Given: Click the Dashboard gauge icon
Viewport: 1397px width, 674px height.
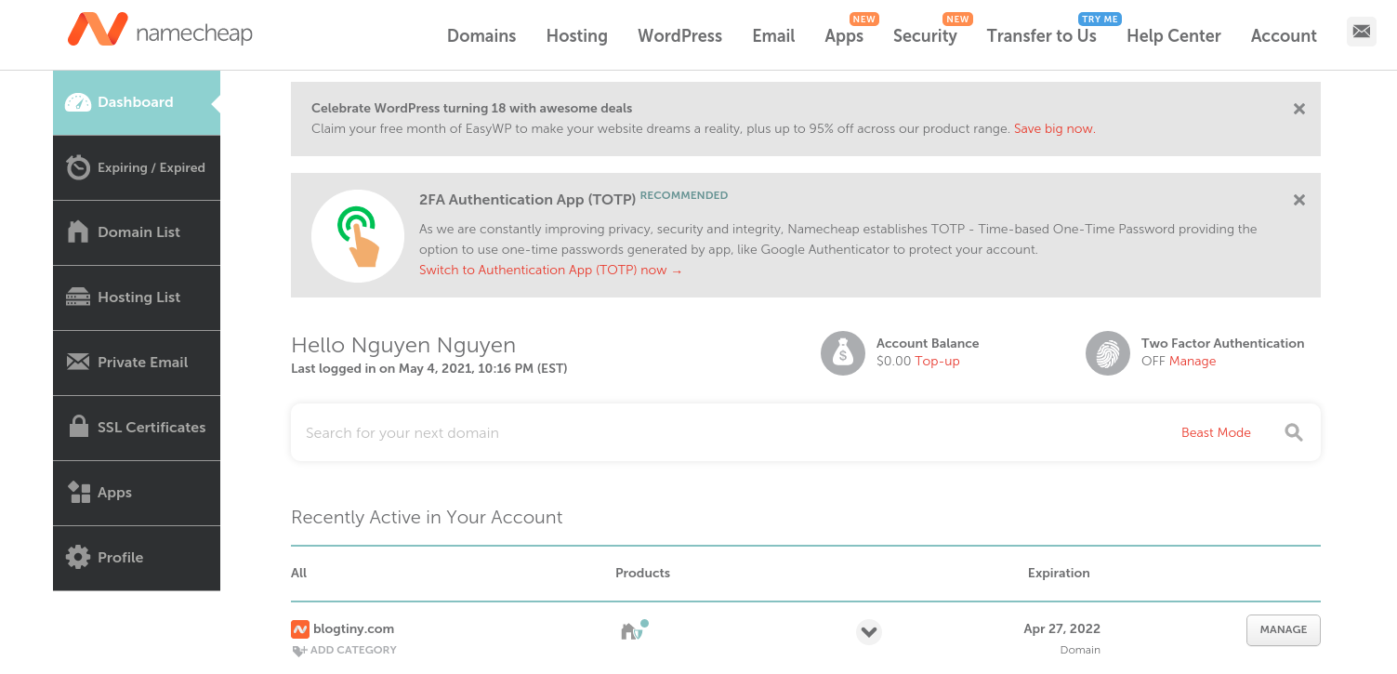Looking at the screenshot, I should (78, 102).
